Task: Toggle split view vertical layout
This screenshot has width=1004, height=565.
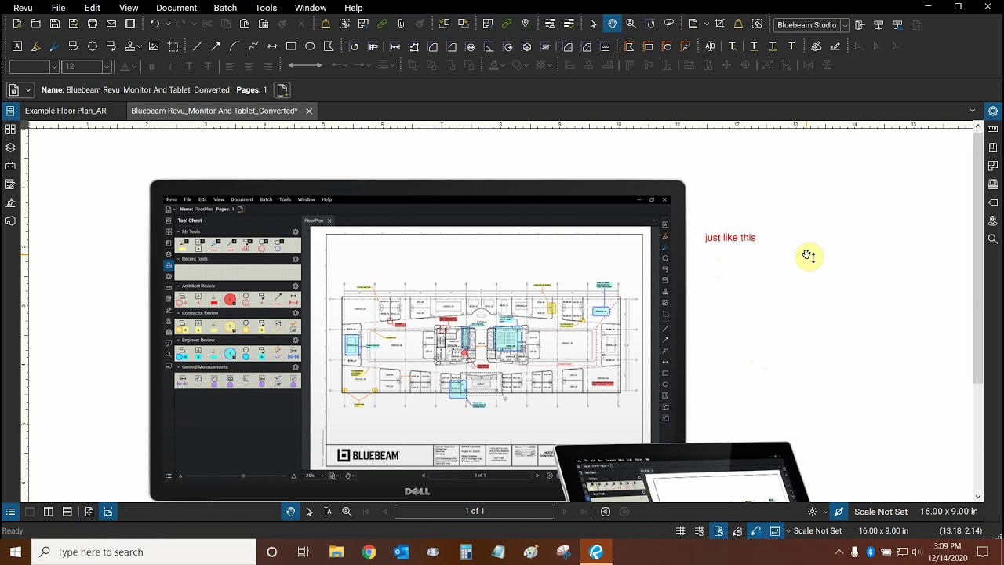Action: [49, 512]
